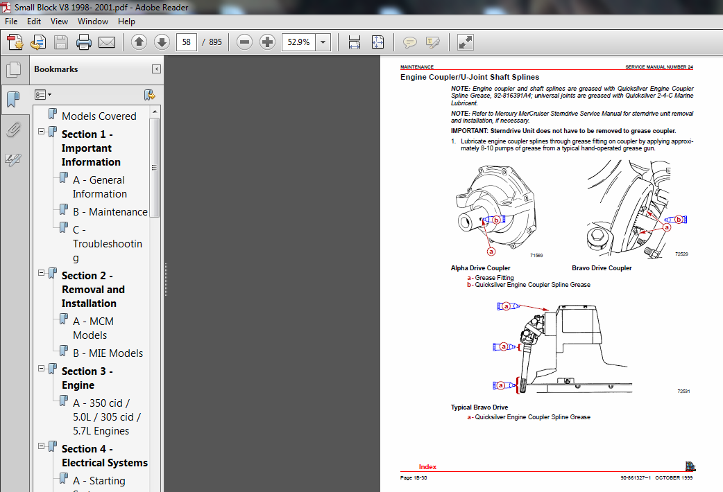The image size is (723, 492).
Task: Open the Page Thumbnails panel
Action: pos(14,69)
